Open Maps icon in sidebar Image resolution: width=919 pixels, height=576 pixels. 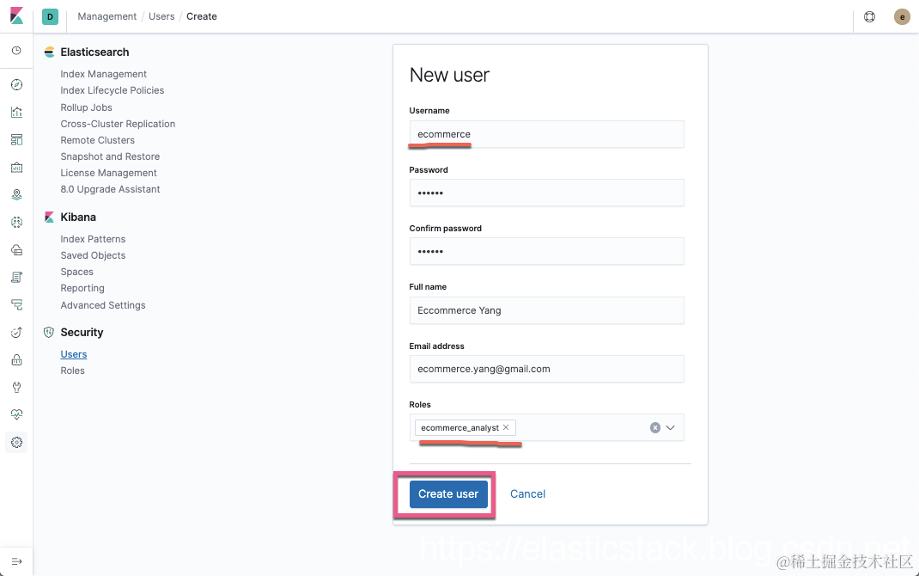16,195
